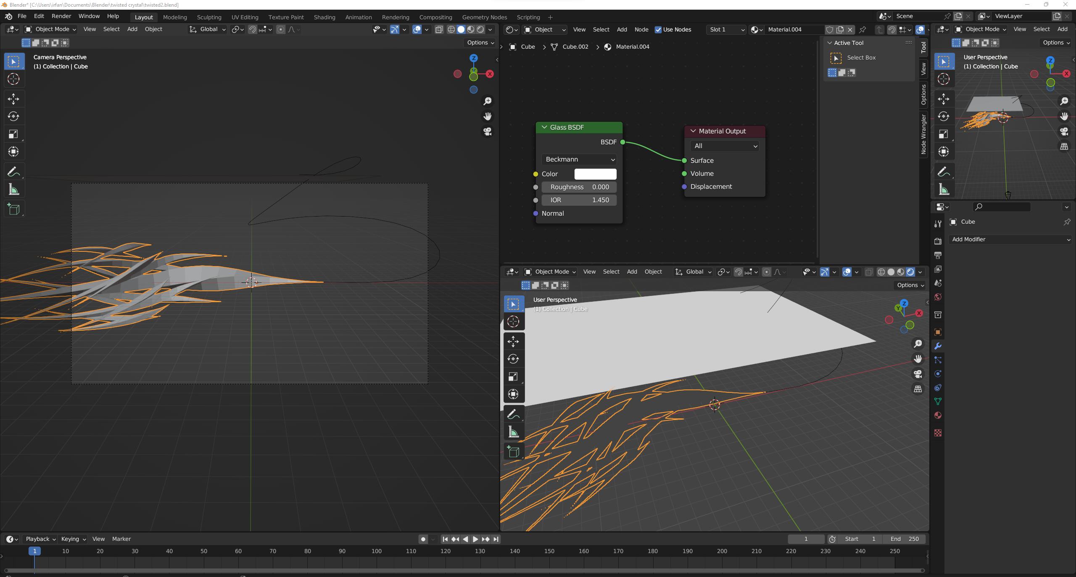Toggle fake user shield on Material.004
The width and height of the screenshot is (1076, 577).
pyautogui.click(x=830, y=29)
